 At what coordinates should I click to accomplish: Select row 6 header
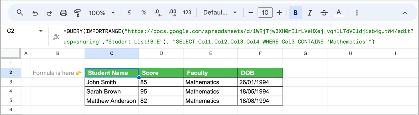(11, 110)
